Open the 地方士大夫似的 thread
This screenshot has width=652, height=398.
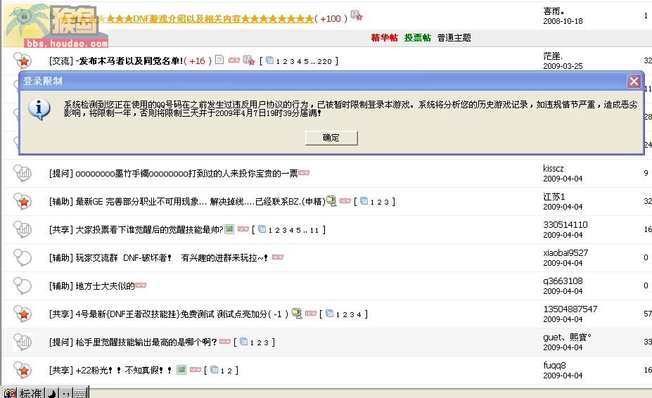point(106,285)
